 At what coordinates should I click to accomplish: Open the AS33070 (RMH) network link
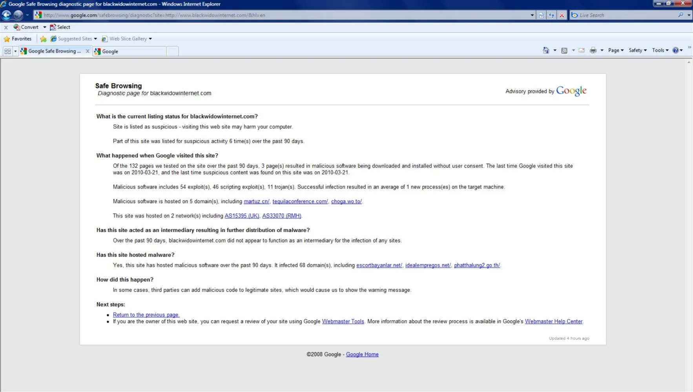click(x=282, y=216)
